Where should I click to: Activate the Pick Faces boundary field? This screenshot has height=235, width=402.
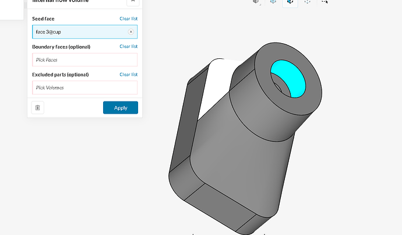click(84, 60)
